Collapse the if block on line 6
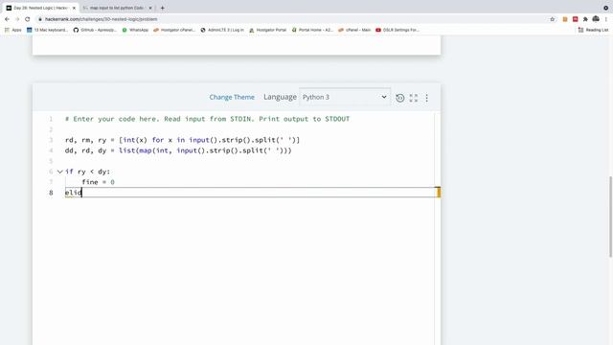 [x=59, y=172]
